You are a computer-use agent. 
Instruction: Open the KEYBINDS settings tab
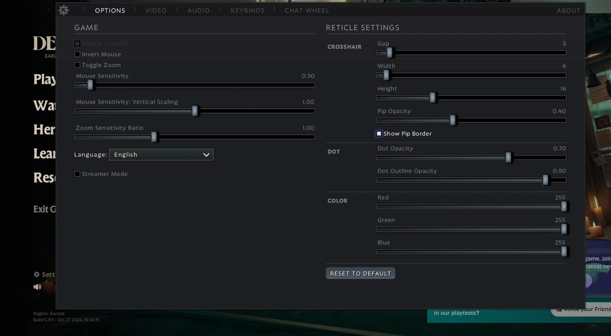(x=247, y=10)
